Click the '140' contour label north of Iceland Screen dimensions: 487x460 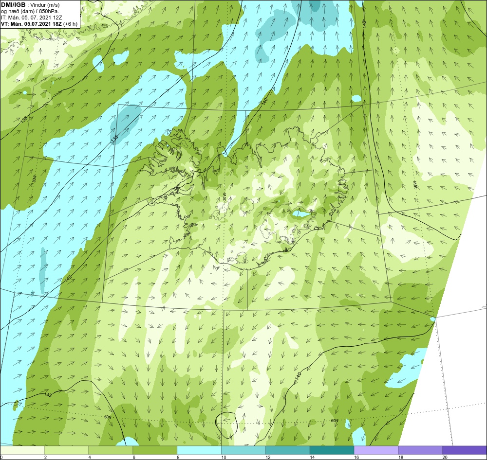(x=264, y=102)
